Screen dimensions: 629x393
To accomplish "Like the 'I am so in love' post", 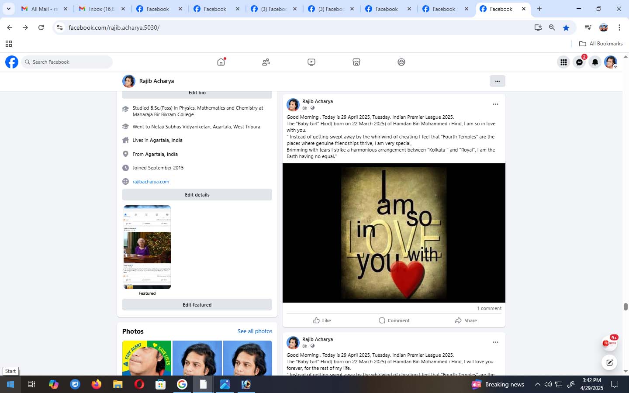I will [x=322, y=321].
